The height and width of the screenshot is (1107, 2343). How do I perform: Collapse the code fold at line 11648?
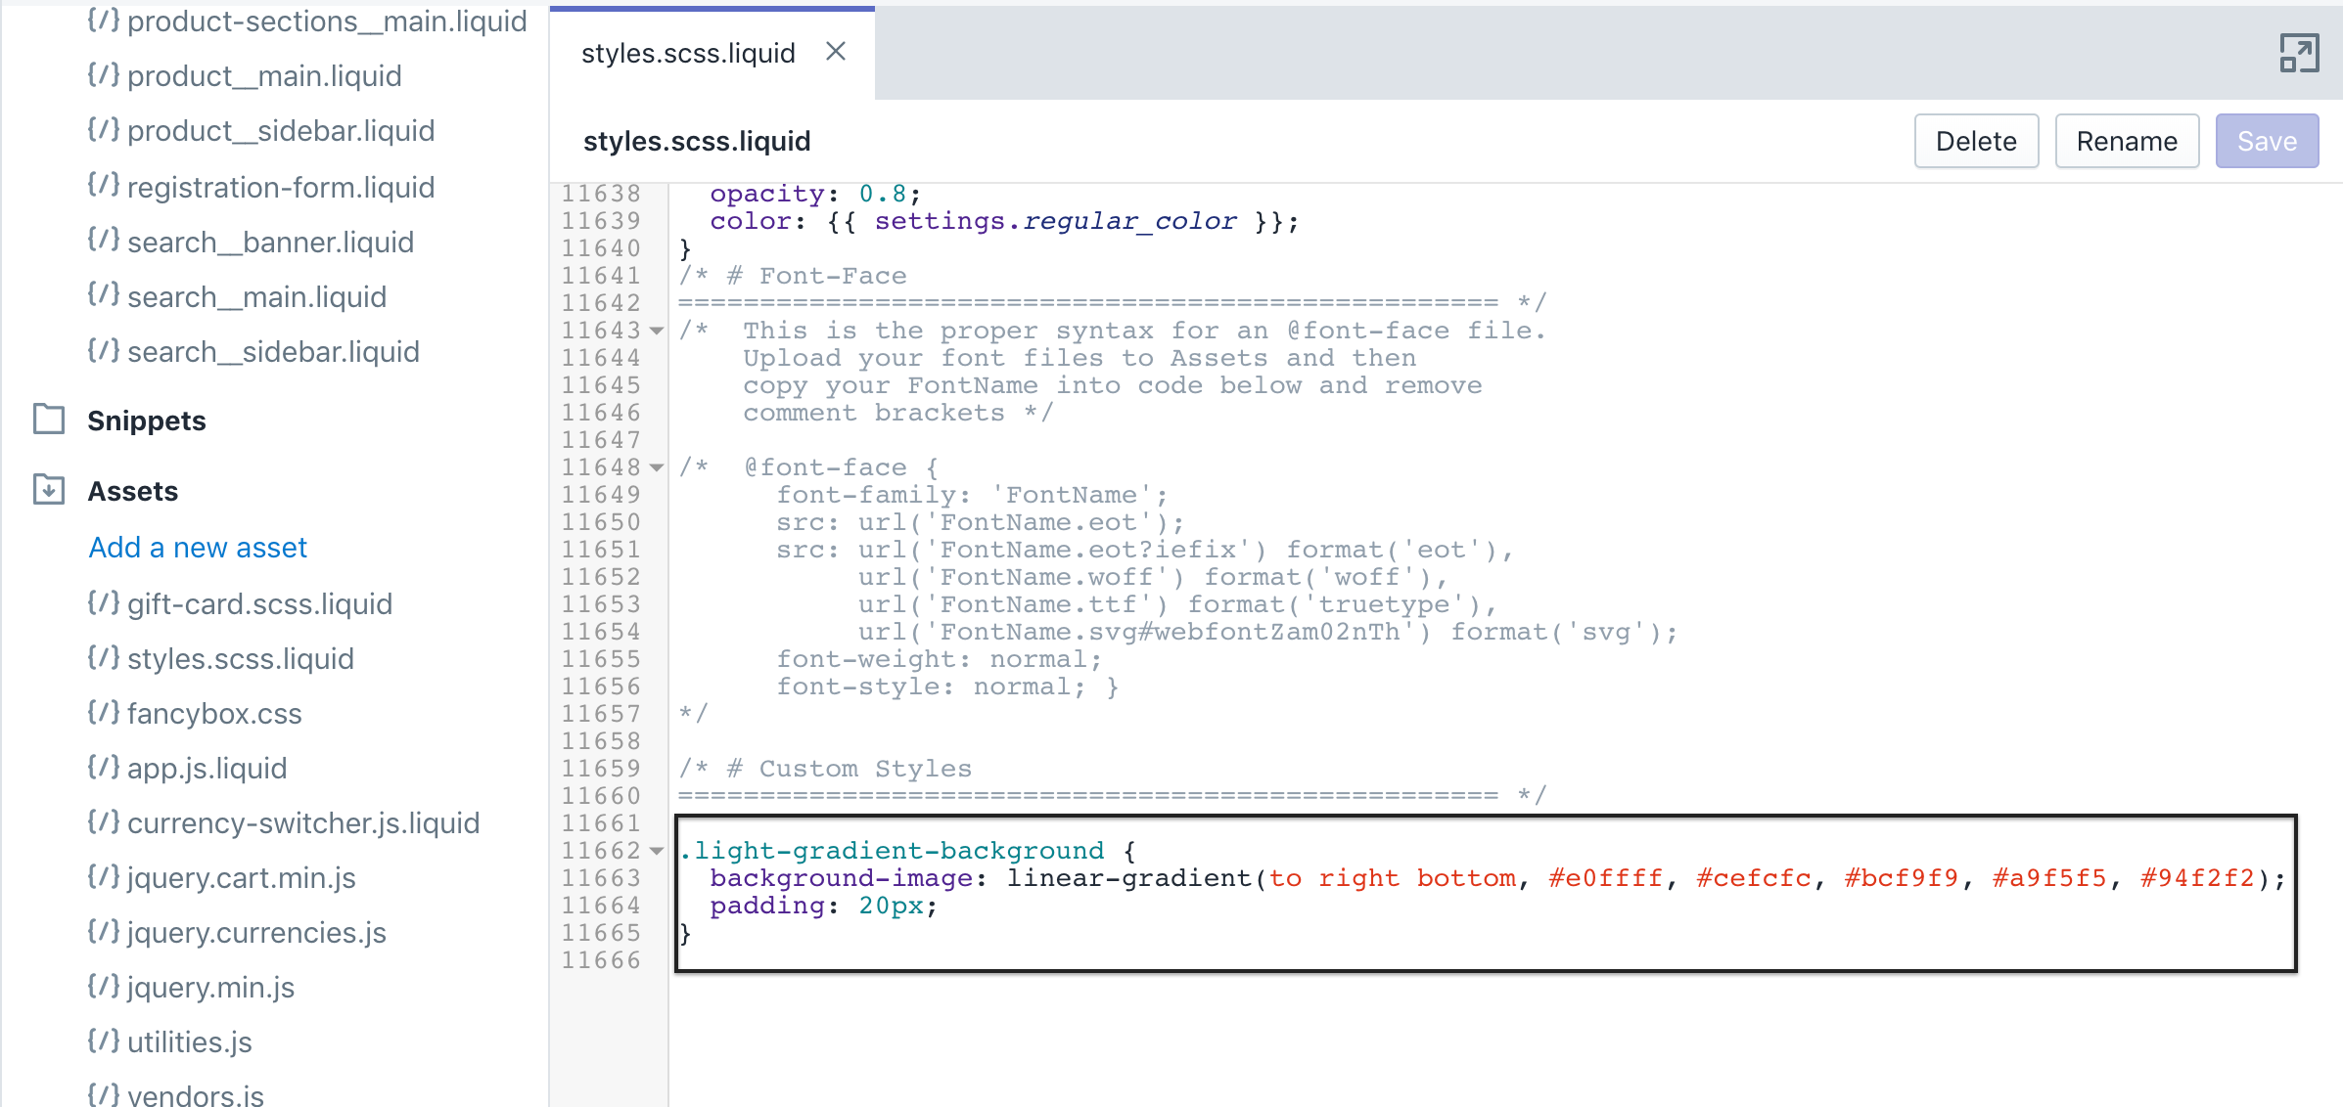tap(656, 467)
